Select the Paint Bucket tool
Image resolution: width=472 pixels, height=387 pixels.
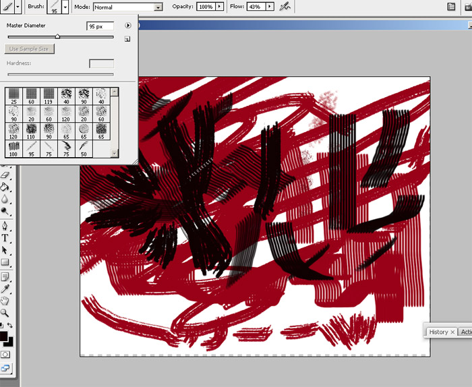5,187
